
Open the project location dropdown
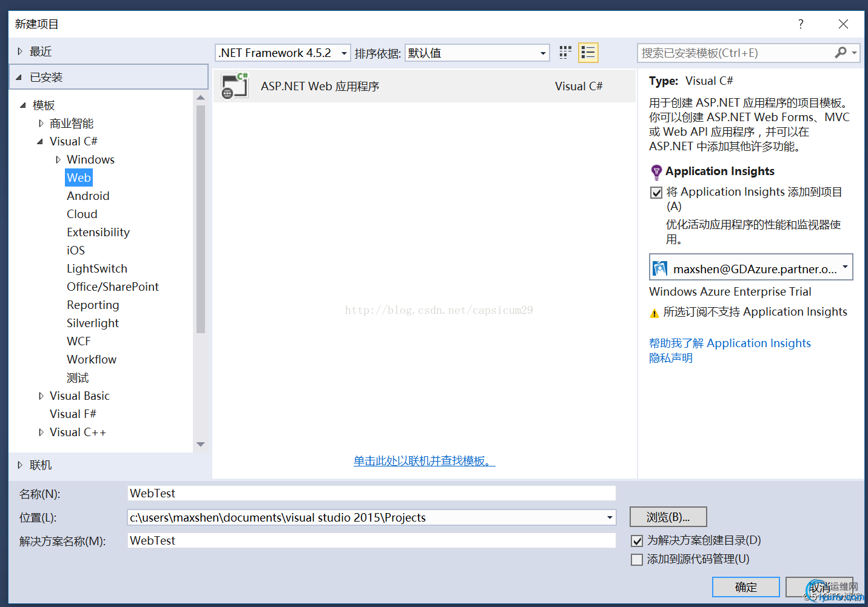pyautogui.click(x=610, y=517)
